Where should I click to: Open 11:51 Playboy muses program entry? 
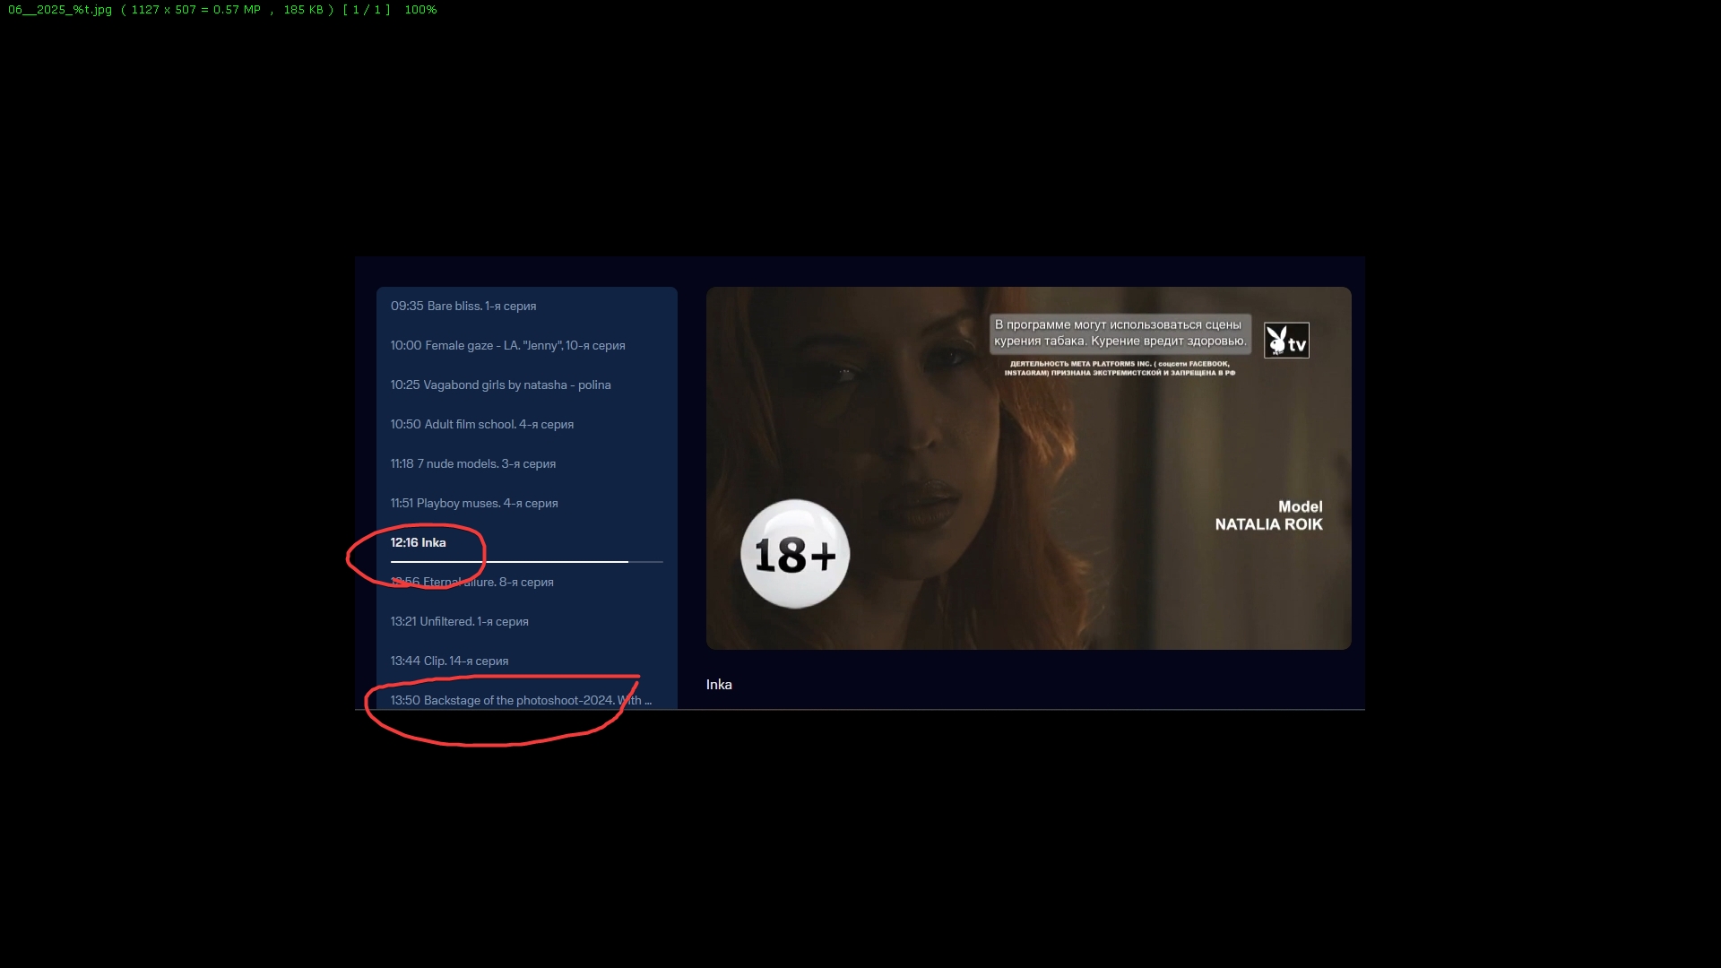point(473,503)
